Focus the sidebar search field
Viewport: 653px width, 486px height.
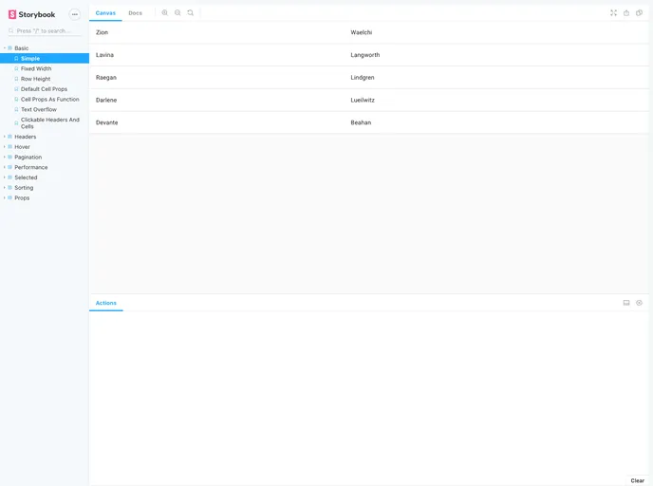(45, 30)
